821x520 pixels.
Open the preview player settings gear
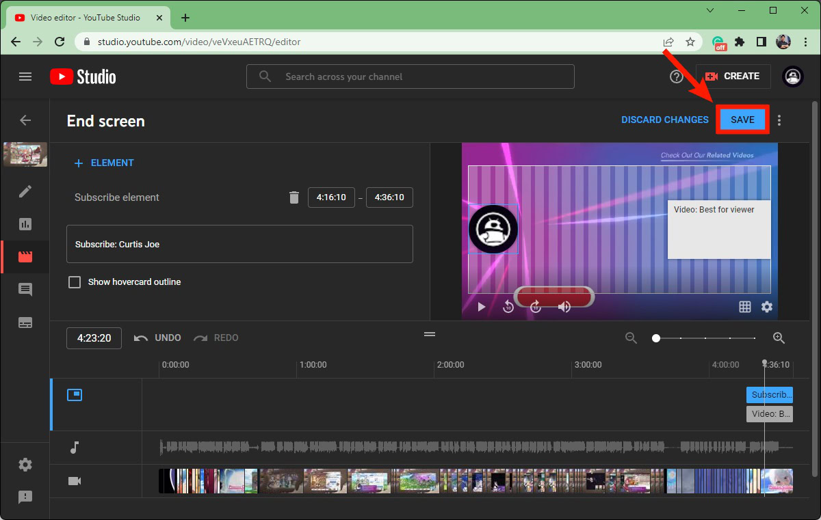(x=767, y=307)
